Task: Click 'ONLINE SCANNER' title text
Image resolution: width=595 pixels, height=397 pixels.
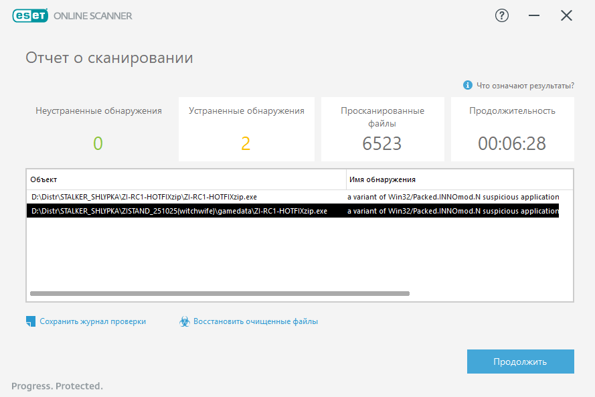Action: pos(93,16)
